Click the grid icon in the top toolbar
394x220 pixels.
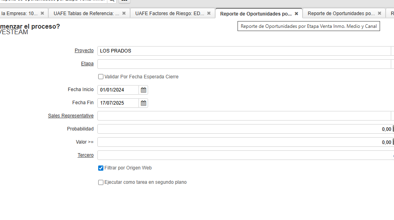124,0
